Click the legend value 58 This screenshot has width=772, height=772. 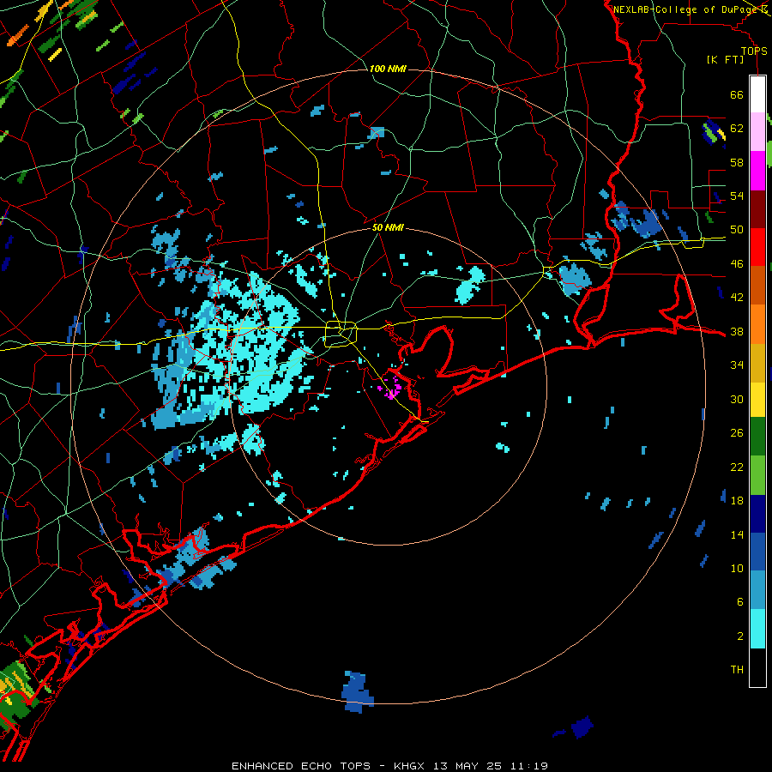tap(737, 162)
